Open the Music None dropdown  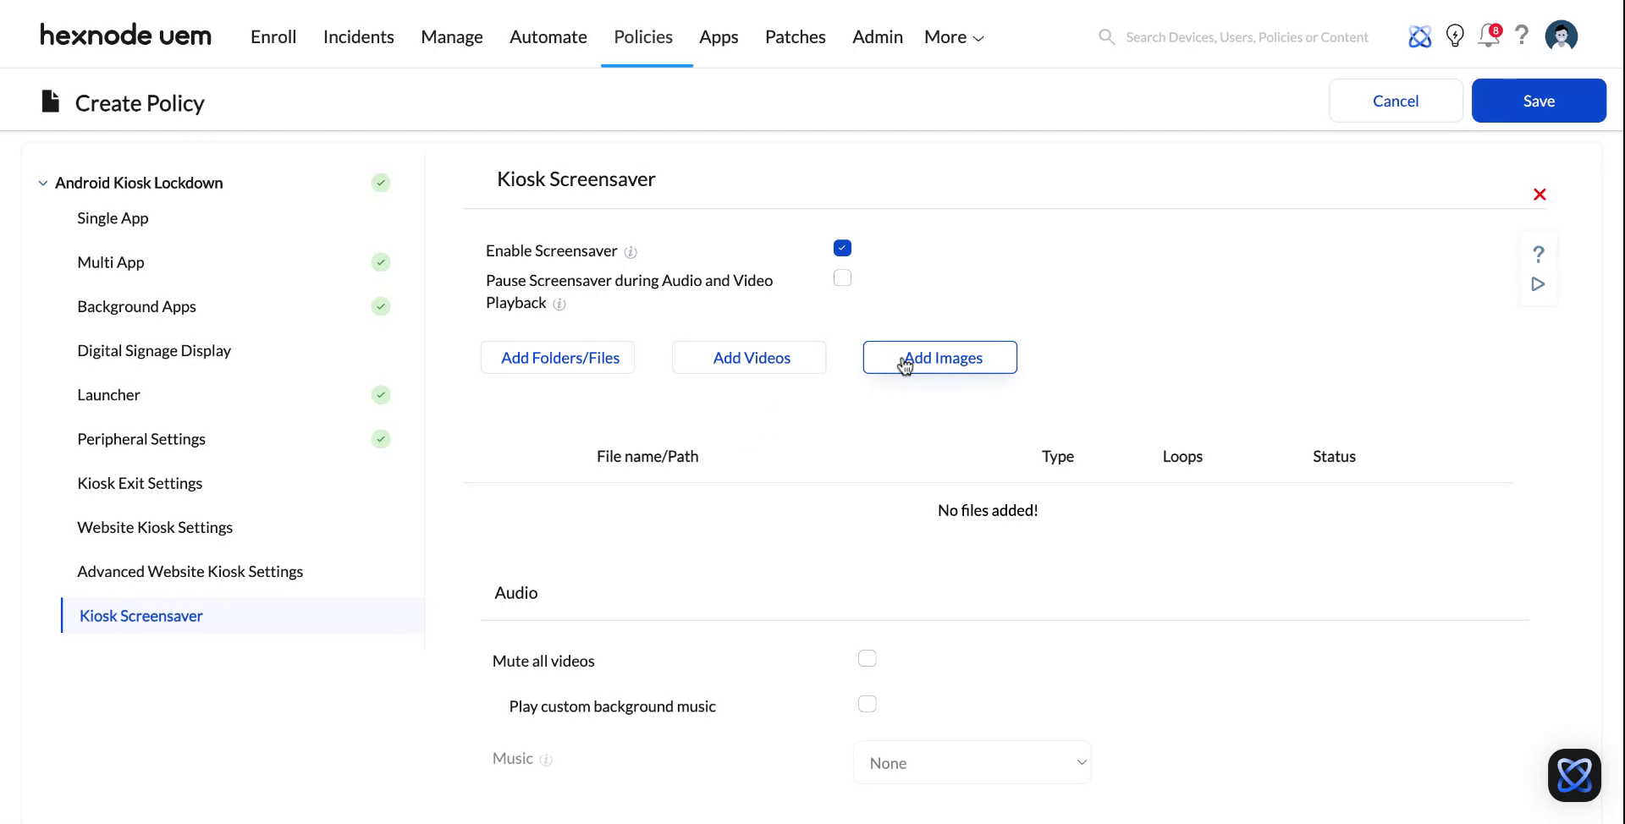pos(972,761)
